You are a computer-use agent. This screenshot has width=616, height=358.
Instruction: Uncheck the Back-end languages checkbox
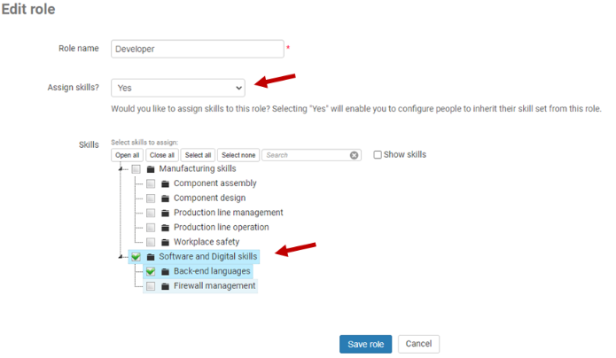pos(151,271)
